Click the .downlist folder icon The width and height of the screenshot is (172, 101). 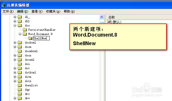20,85
